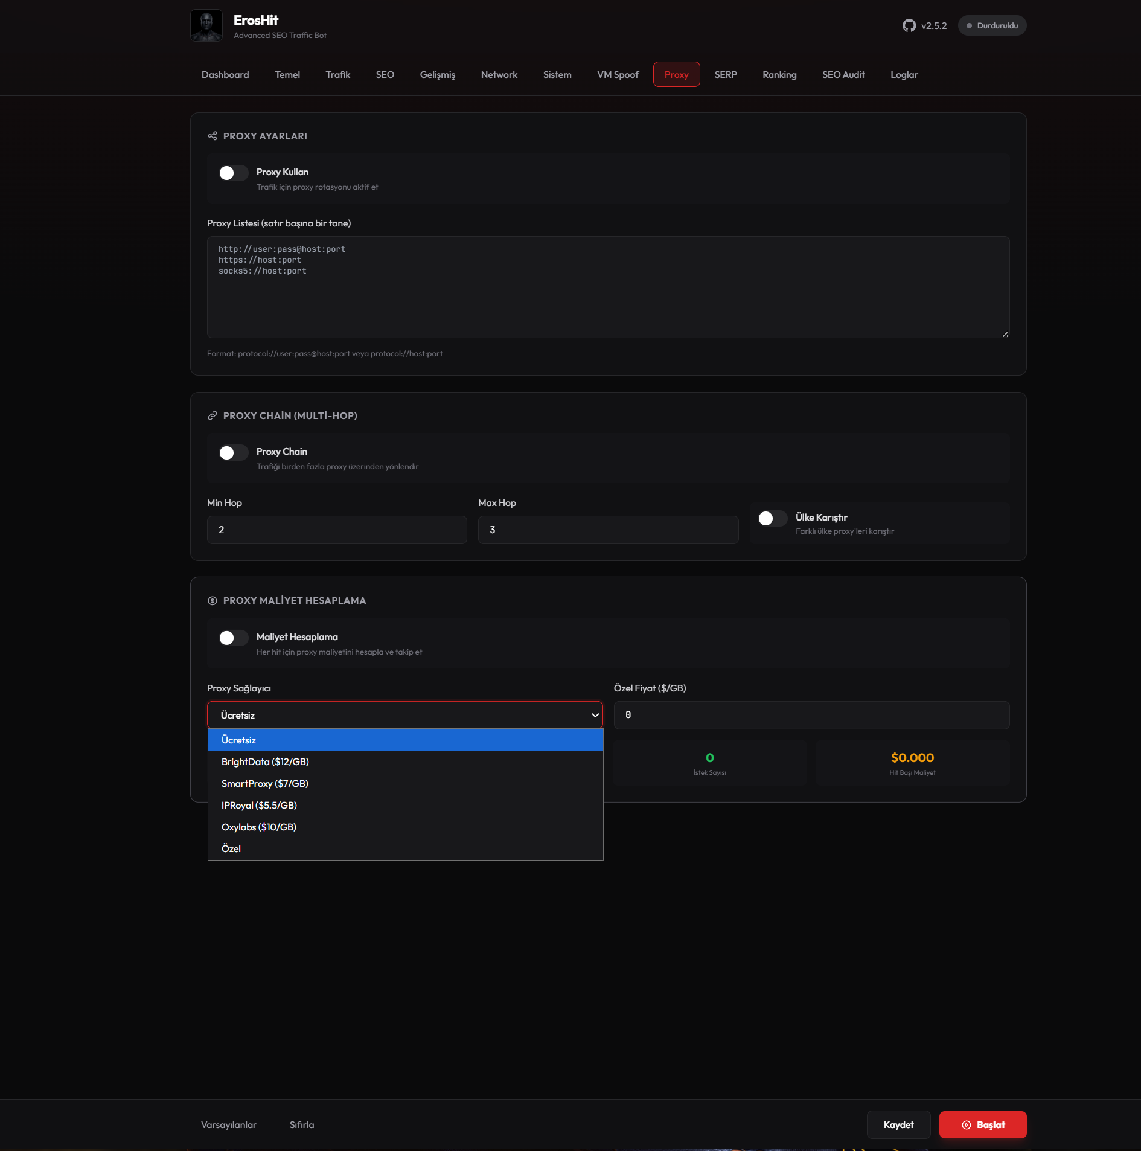Click the play icon in Başlat
The image size is (1141, 1151).
pos(966,1125)
